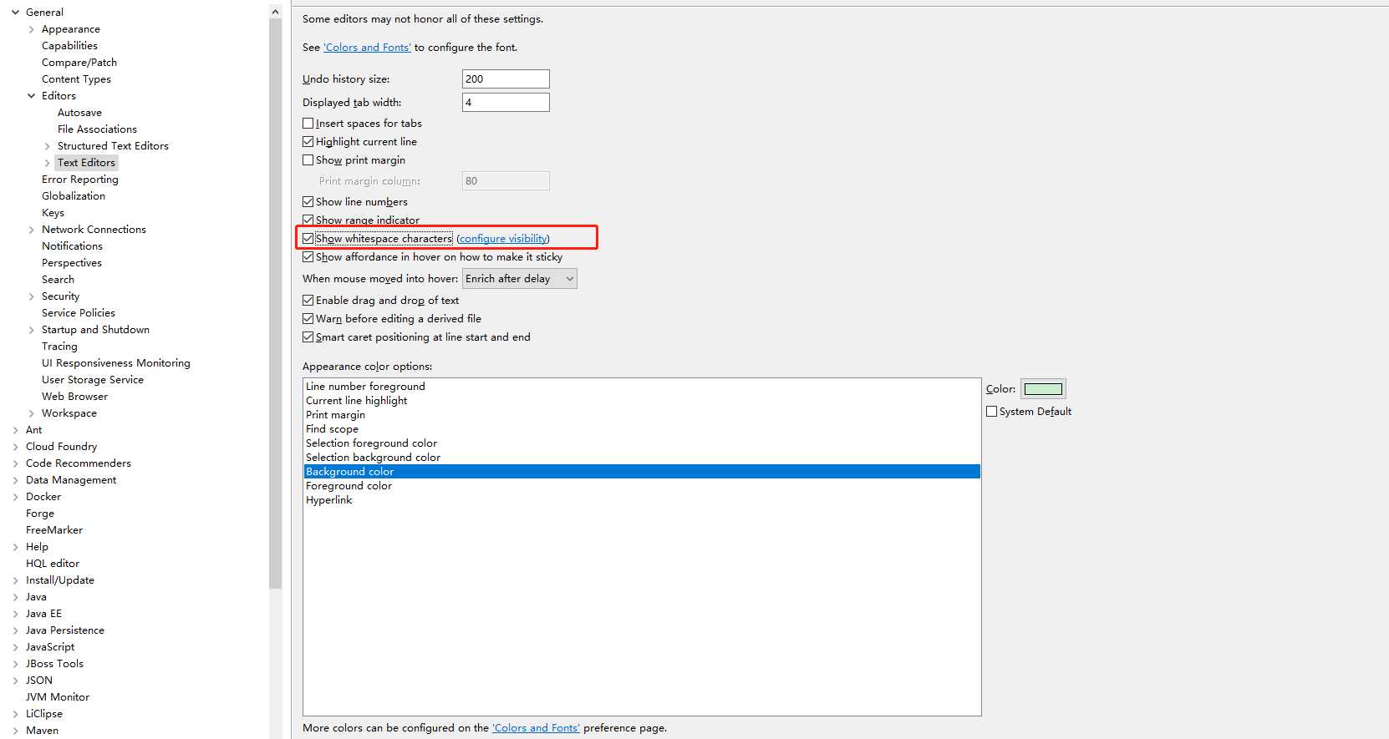Open Keys preference page
1389x739 pixels.
tap(53, 213)
